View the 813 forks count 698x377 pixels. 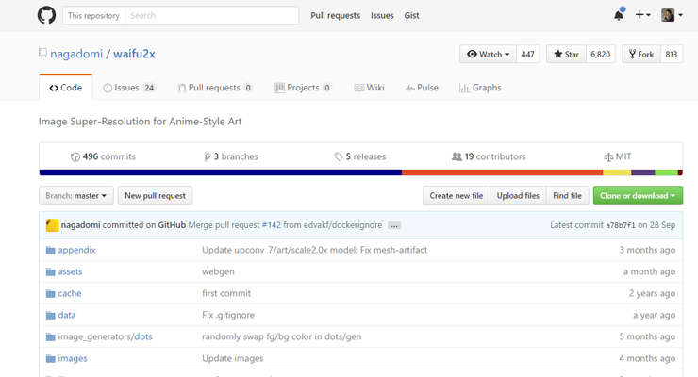672,54
